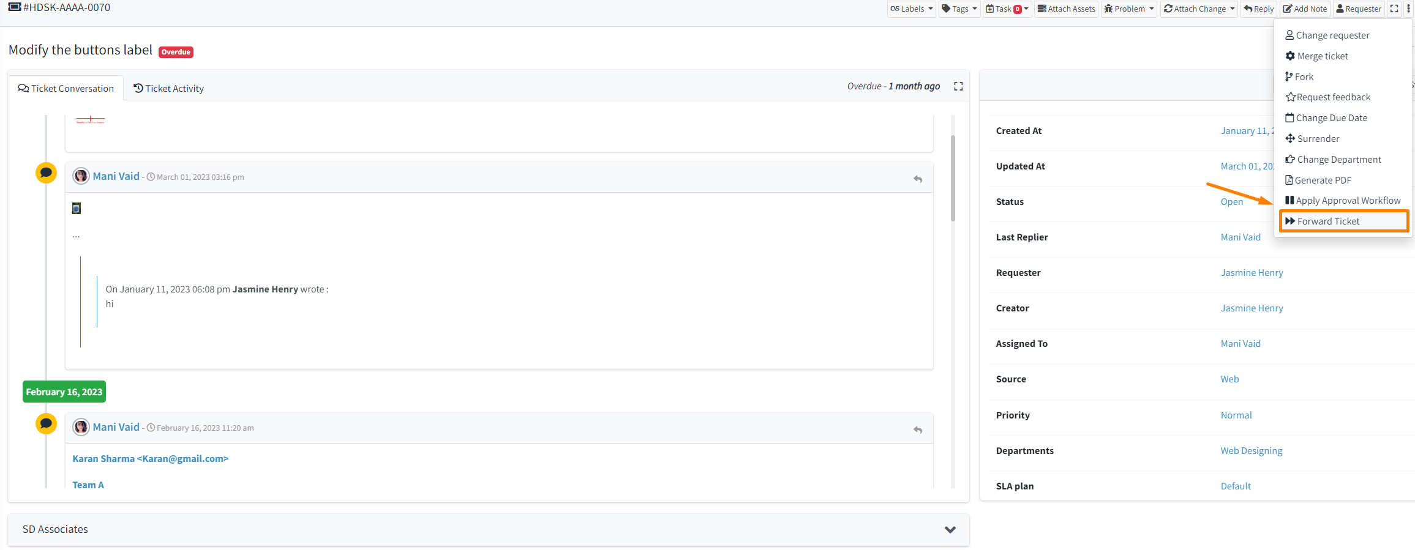Click the conversation vertical scrollbar
The width and height of the screenshot is (1415, 550).
click(953, 177)
